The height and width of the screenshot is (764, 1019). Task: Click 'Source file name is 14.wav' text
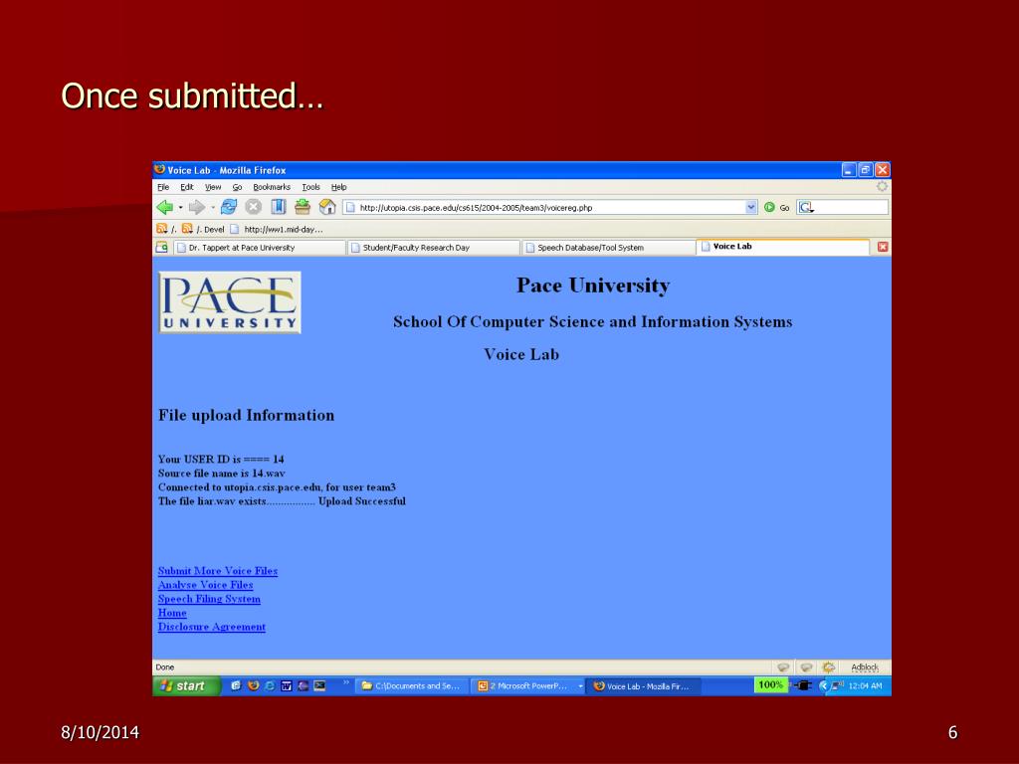click(221, 473)
